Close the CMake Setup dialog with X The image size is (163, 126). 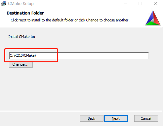(x=155, y=4)
